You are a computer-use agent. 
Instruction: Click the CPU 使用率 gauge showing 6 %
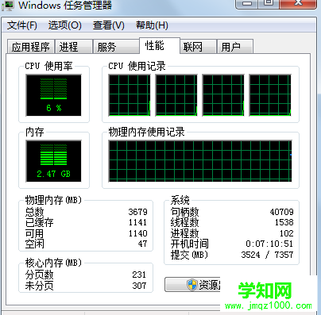(53, 95)
